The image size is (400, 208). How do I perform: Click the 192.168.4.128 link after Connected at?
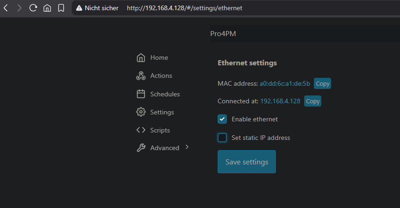[280, 101]
